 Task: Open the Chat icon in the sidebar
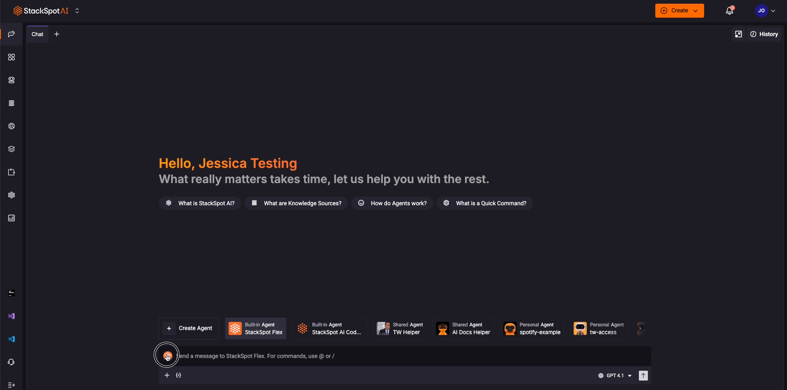(x=11, y=34)
